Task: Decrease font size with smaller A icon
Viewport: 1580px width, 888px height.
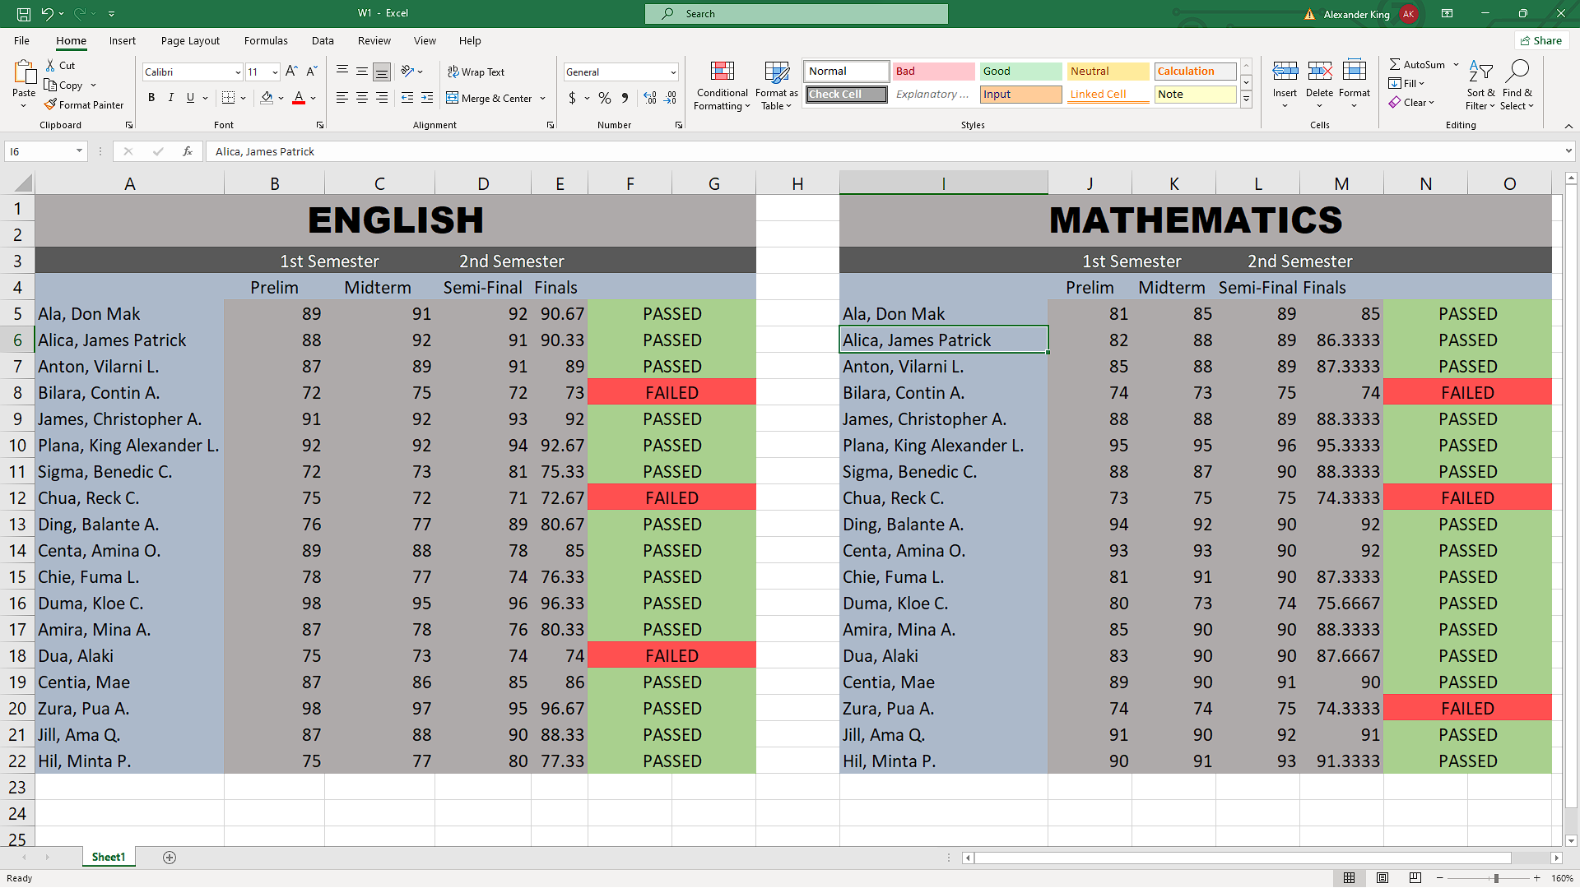Action: [312, 72]
